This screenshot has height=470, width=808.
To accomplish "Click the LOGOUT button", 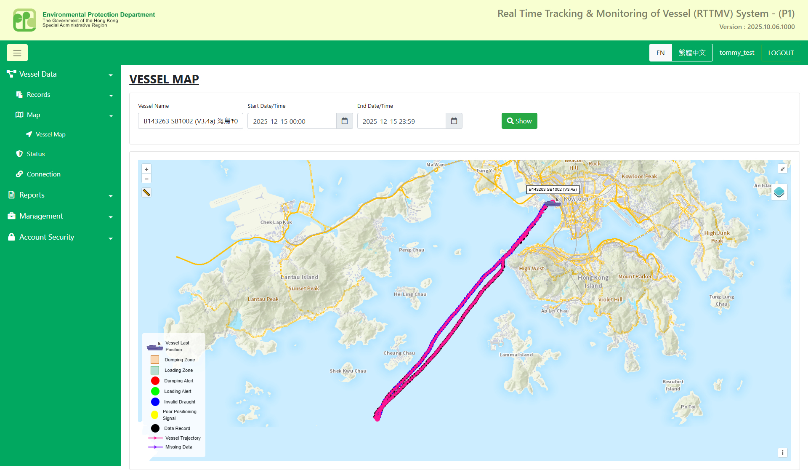I will [x=781, y=53].
